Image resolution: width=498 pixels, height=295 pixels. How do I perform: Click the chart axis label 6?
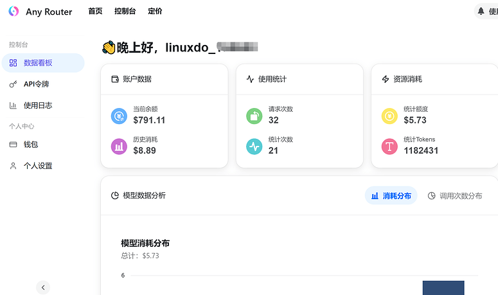pos(123,276)
